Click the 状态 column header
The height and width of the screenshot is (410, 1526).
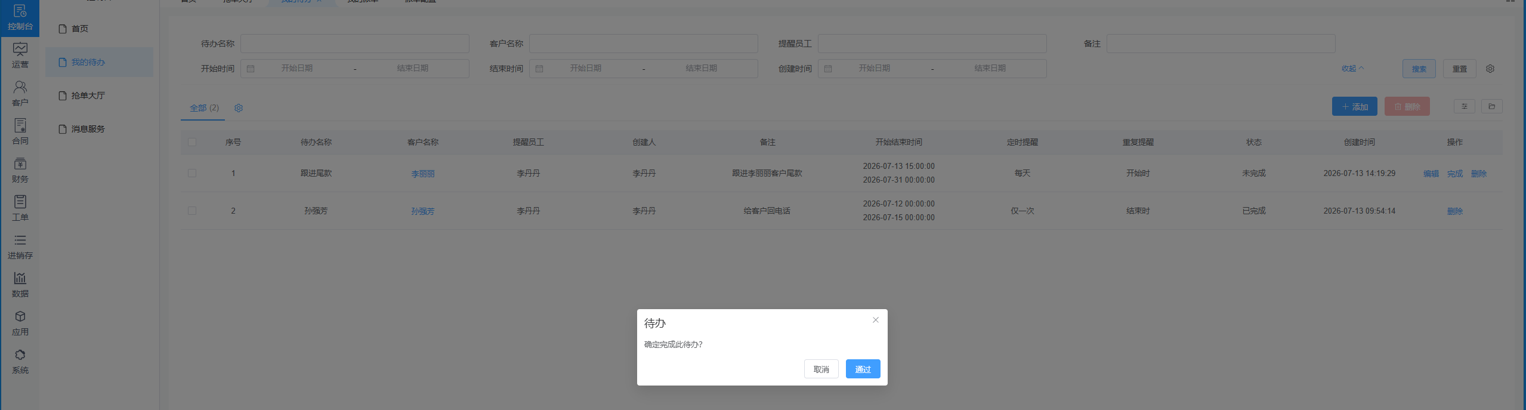1253,142
